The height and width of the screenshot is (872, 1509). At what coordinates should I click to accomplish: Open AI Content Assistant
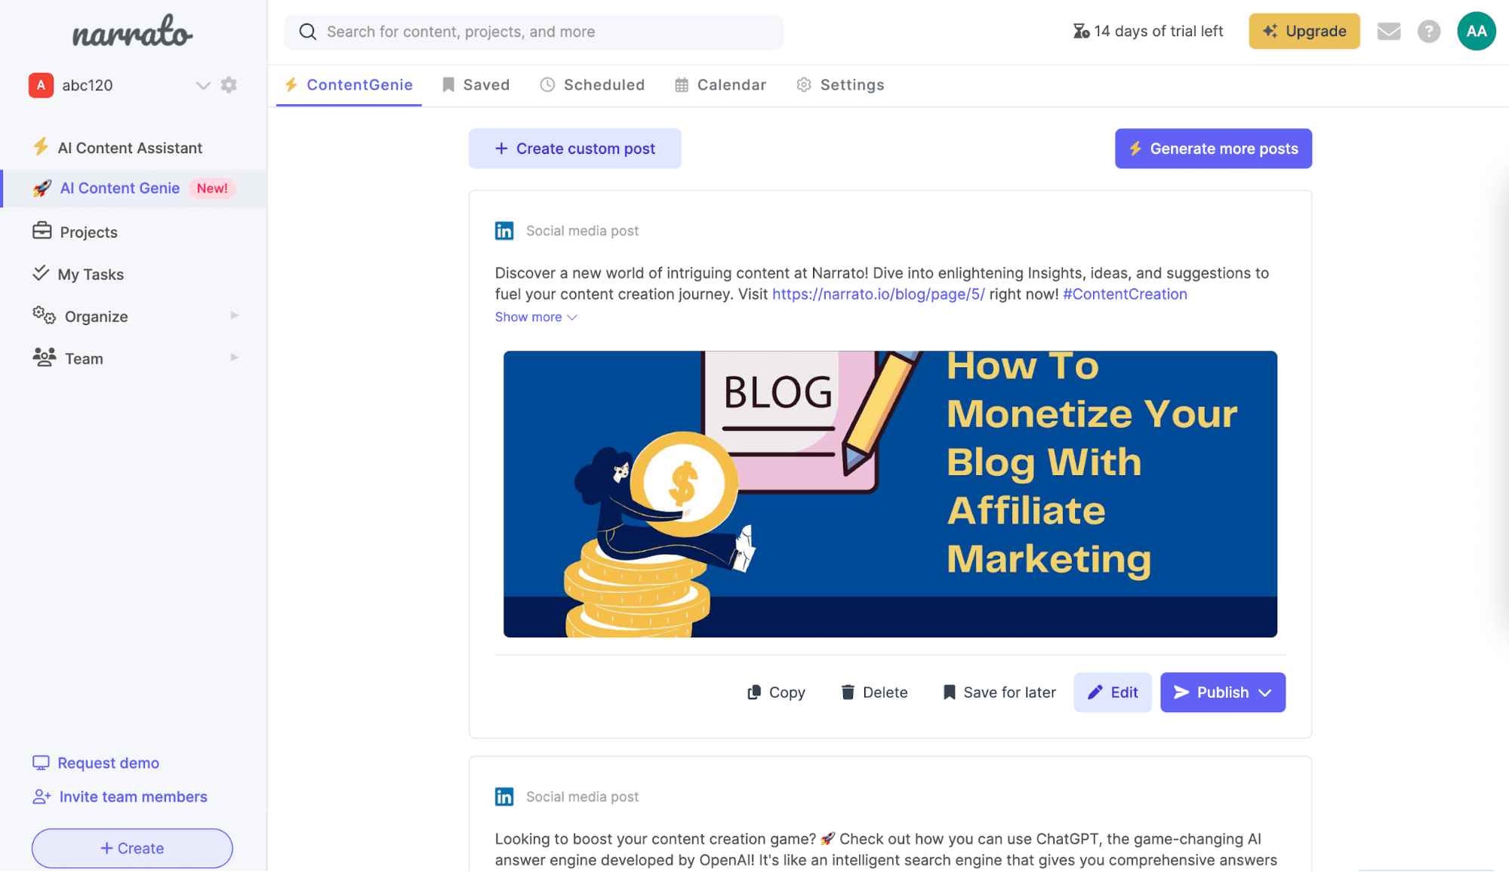coord(130,148)
